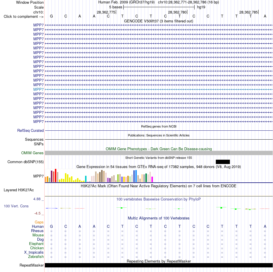Click the 'Sequences' track label

[34, 139]
